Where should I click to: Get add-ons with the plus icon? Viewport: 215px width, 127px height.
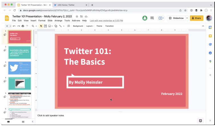click(x=210, y=75)
